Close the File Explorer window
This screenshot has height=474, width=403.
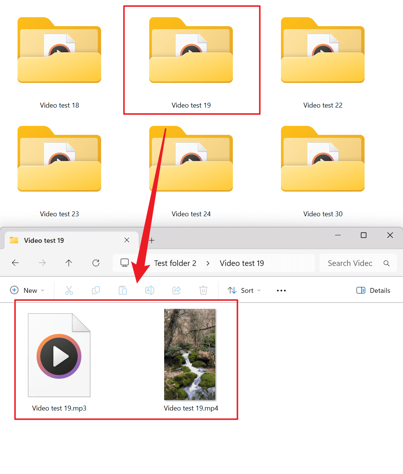pyautogui.click(x=390, y=235)
